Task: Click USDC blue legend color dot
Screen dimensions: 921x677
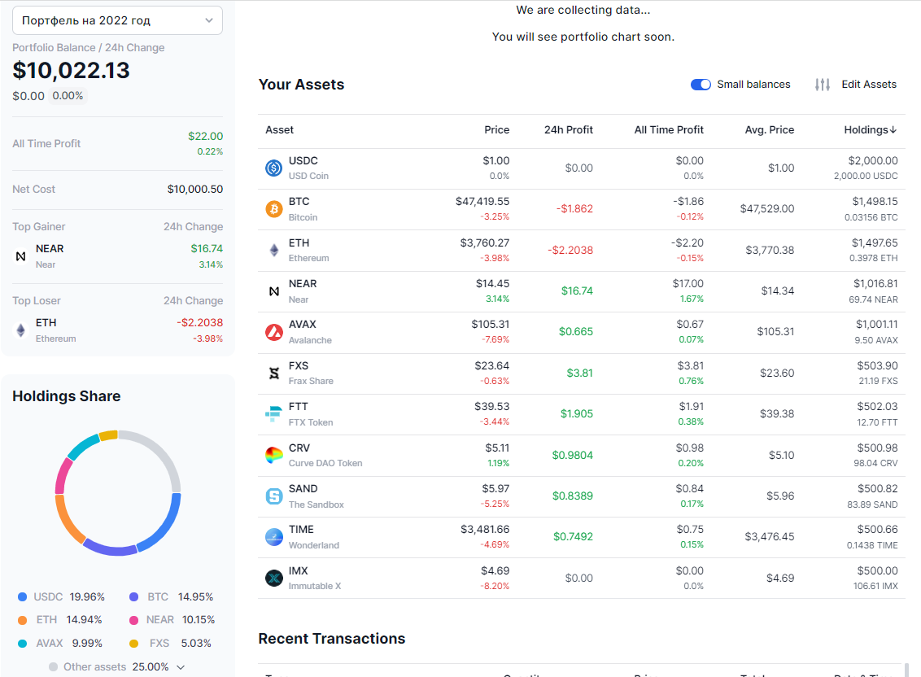Action: coord(22,597)
